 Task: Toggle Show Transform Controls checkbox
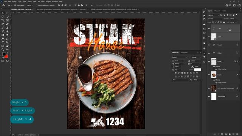pyautogui.click(x=37, y=5)
